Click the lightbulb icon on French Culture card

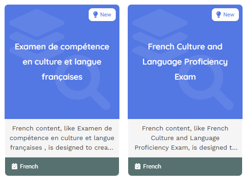click(x=219, y=15)
